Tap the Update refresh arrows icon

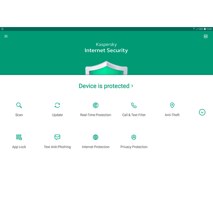(57, 105)
